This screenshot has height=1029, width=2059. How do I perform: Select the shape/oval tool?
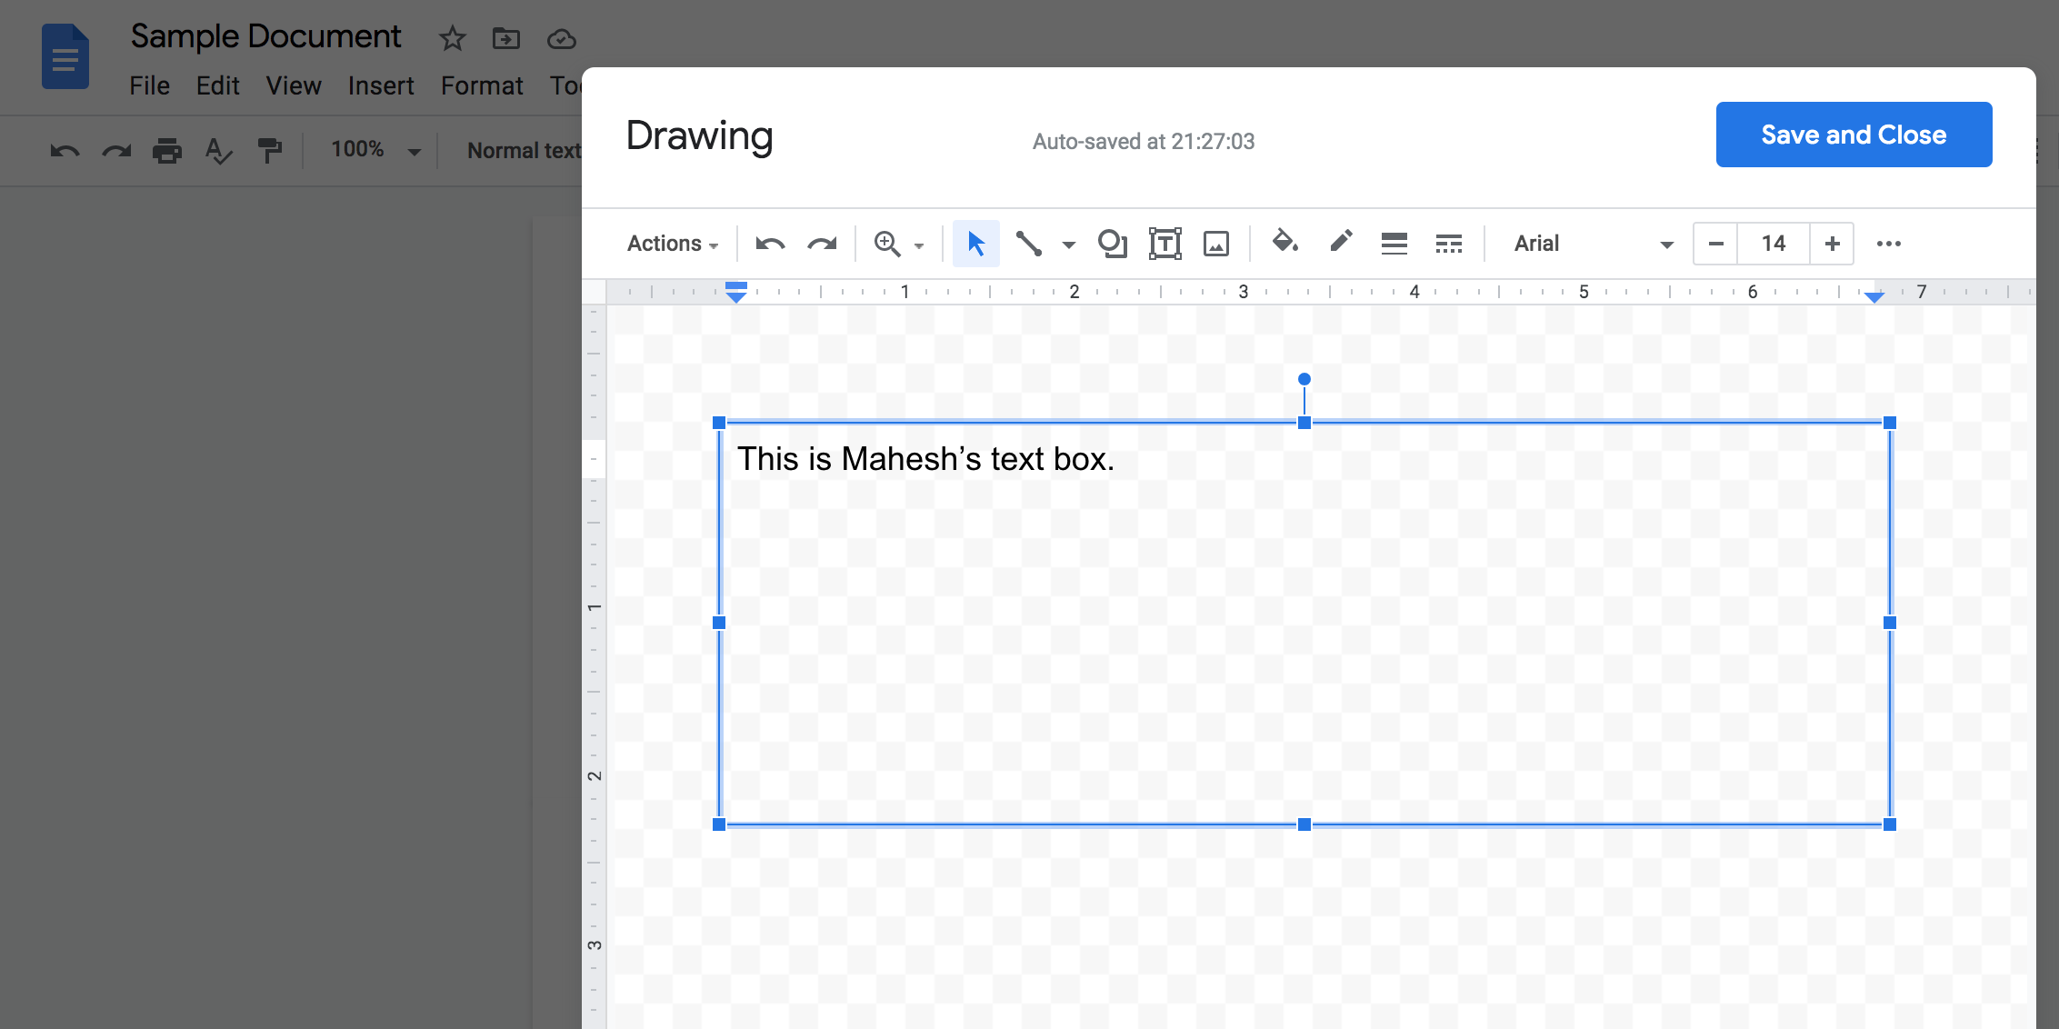click(x=1113, y=243)
